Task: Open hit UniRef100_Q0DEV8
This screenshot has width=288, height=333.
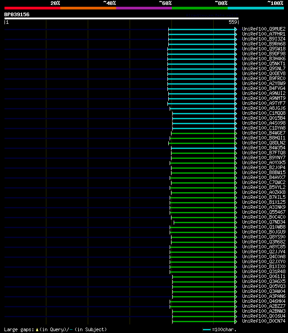Action: pos(264,73)
